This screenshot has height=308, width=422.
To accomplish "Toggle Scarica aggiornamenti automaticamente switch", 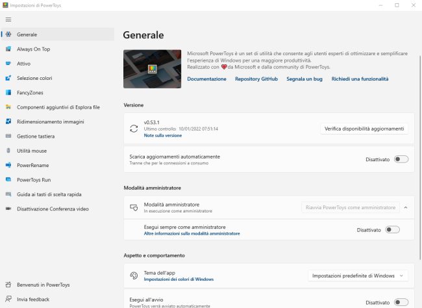I will (x=401, y=159).
